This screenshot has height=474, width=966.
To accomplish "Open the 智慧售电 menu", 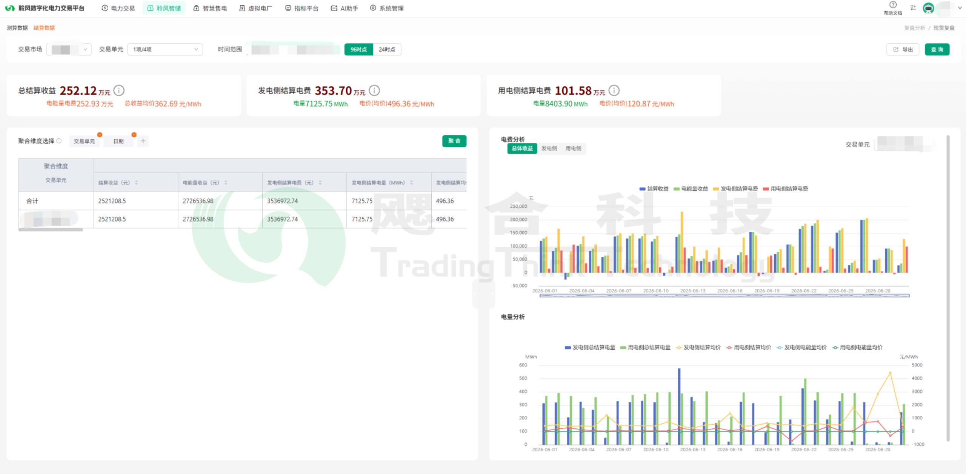I will (x=210, y=8).
